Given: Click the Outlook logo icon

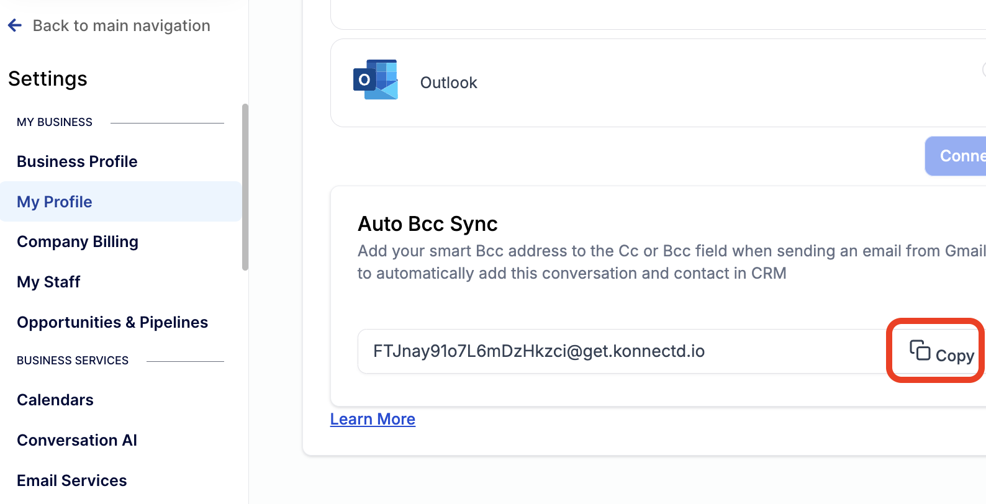Looking at the screenshot, I should coord(376,80).
